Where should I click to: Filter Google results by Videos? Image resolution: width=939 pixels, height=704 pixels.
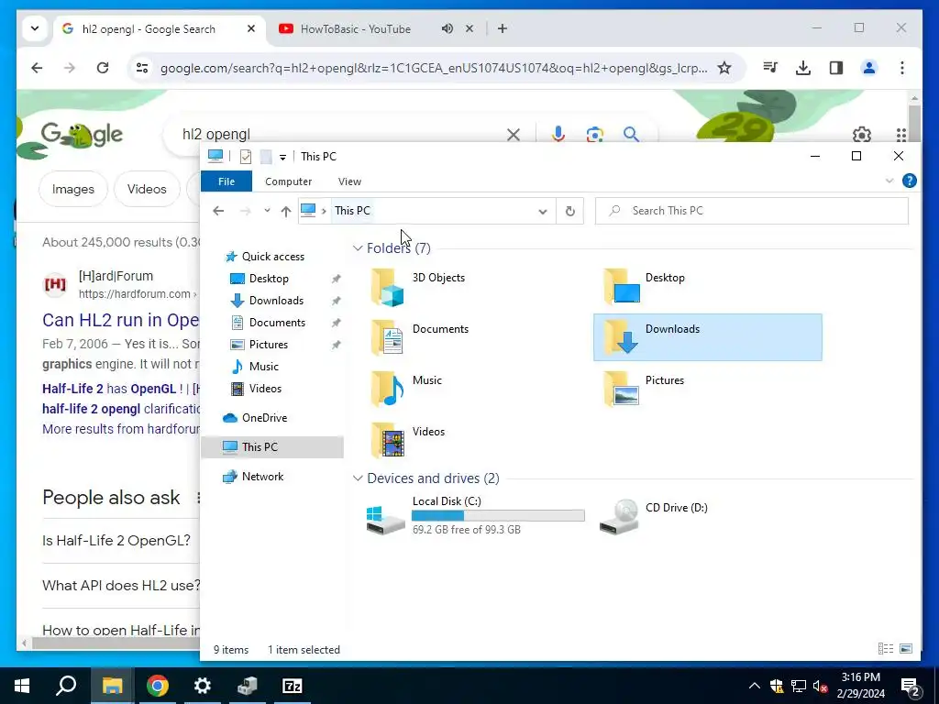click(x=147, y=189)
